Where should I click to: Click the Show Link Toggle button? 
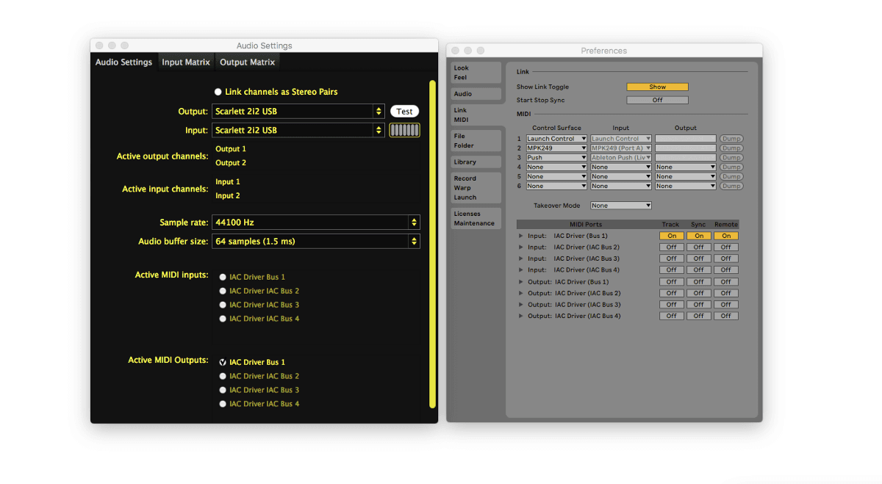point(656,86)
